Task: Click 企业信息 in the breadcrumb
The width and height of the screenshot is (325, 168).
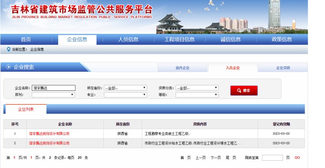Action: pos(37,49)
